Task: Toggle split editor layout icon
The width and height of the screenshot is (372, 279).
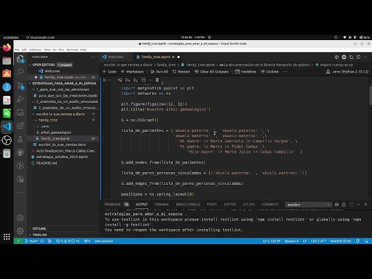Action: pyautogui.click(x=359, y=57)
